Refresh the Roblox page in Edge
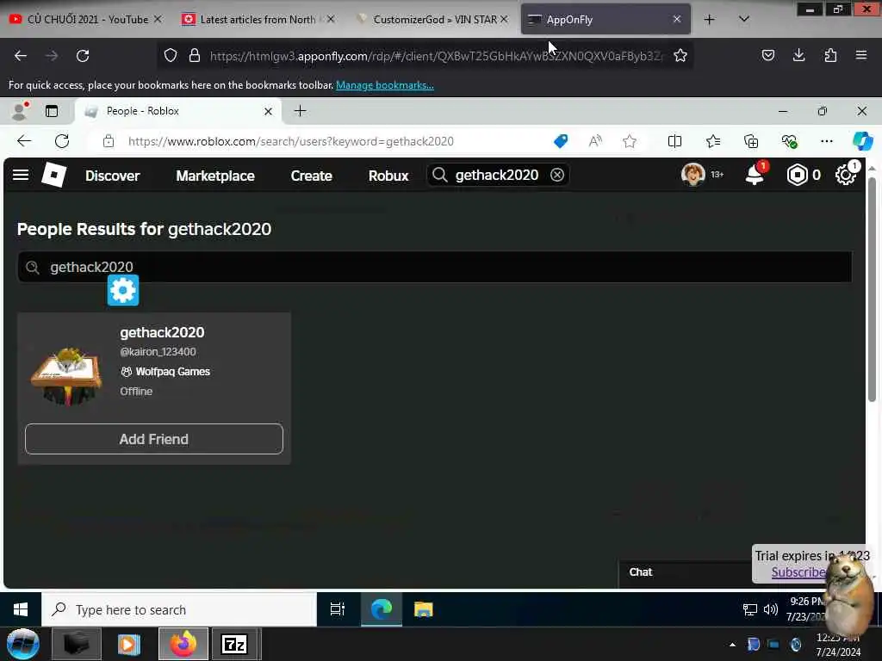Screen dimensions: 882x661 click(62, 141)
